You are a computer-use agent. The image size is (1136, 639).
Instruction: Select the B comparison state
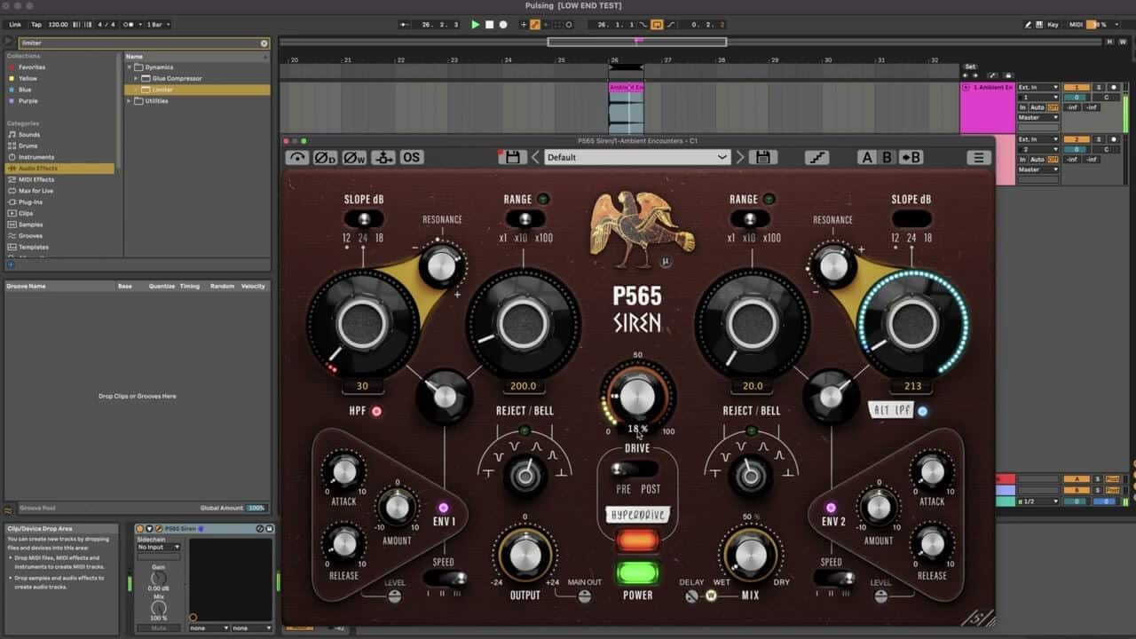pos(887,157)
